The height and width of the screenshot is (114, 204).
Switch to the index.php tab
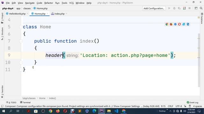tap(59, 14)
